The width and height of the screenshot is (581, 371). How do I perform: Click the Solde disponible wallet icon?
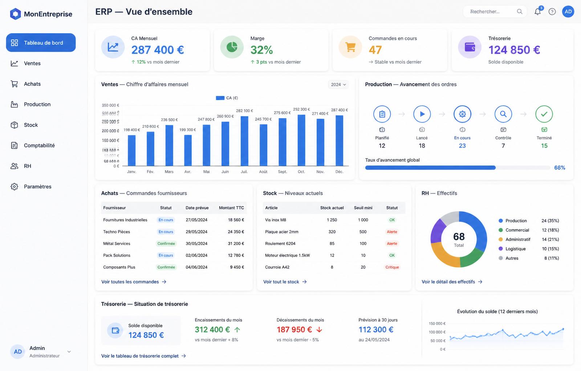[115, 330]
